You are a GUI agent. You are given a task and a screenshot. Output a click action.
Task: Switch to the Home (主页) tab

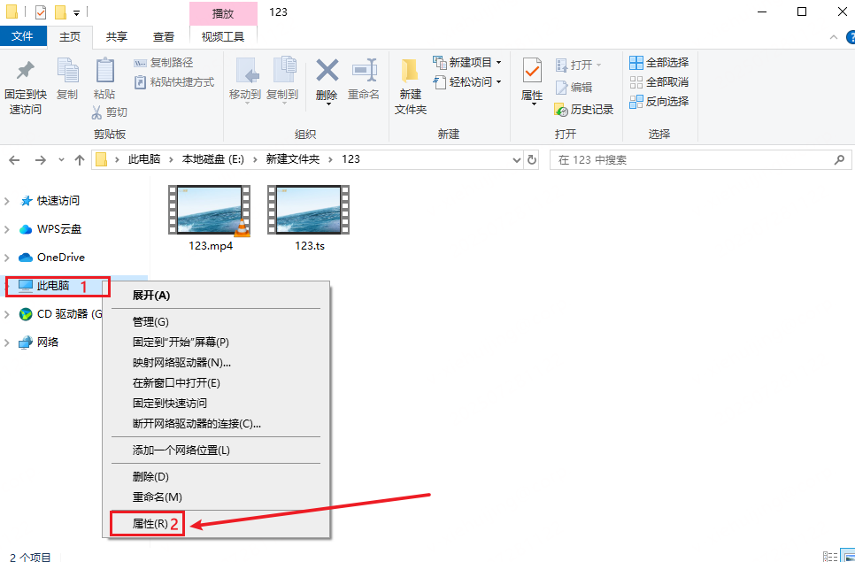coord(70,36)
